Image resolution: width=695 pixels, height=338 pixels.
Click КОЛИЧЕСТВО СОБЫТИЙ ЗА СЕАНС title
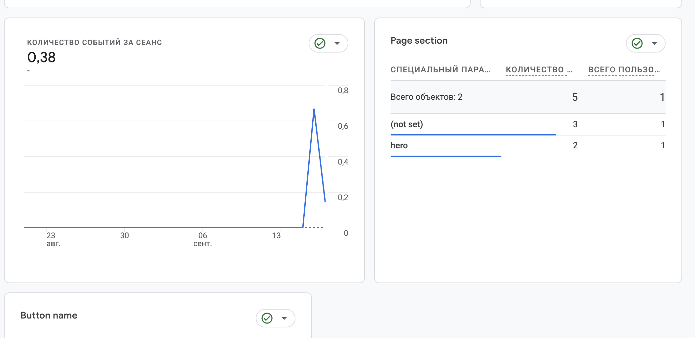coord(95,43)
